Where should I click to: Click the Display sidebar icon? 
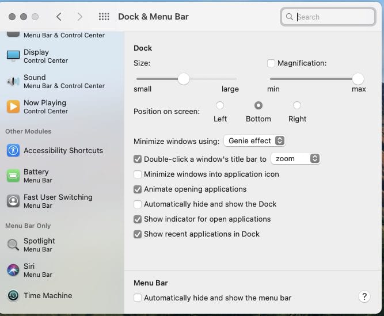coord(13,56)
